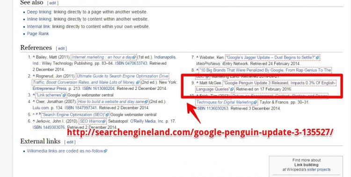Open Wikipedia's sister projects link

pos(319,170)
